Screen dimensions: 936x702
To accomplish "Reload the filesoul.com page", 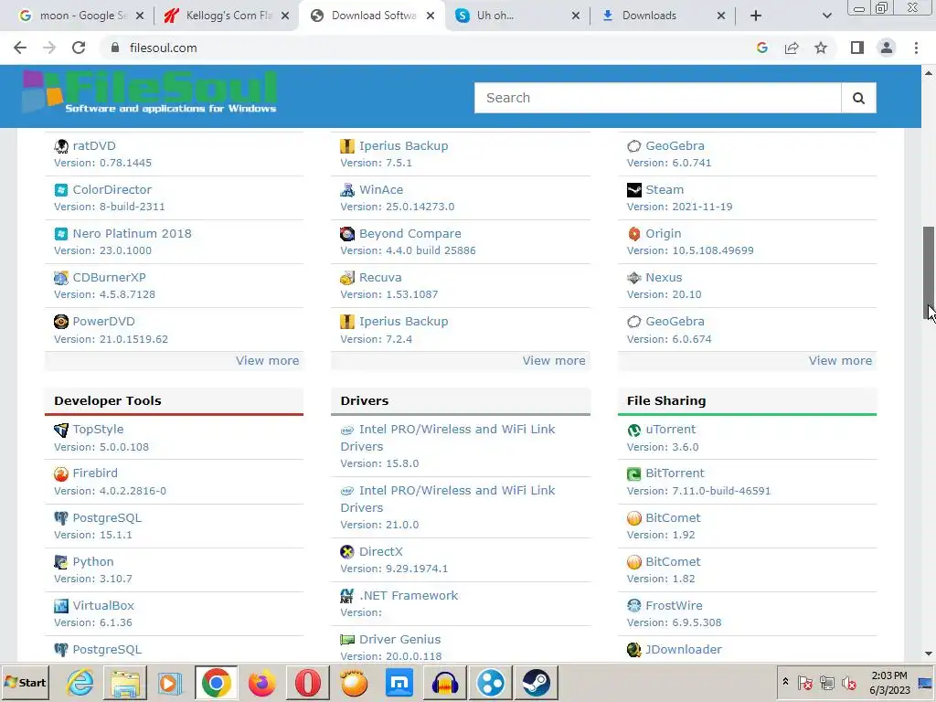I will (x=79, y=48).
